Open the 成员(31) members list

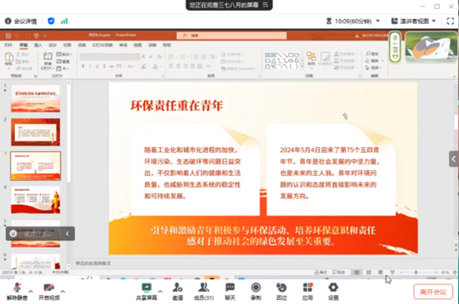(x=204, y=291)
